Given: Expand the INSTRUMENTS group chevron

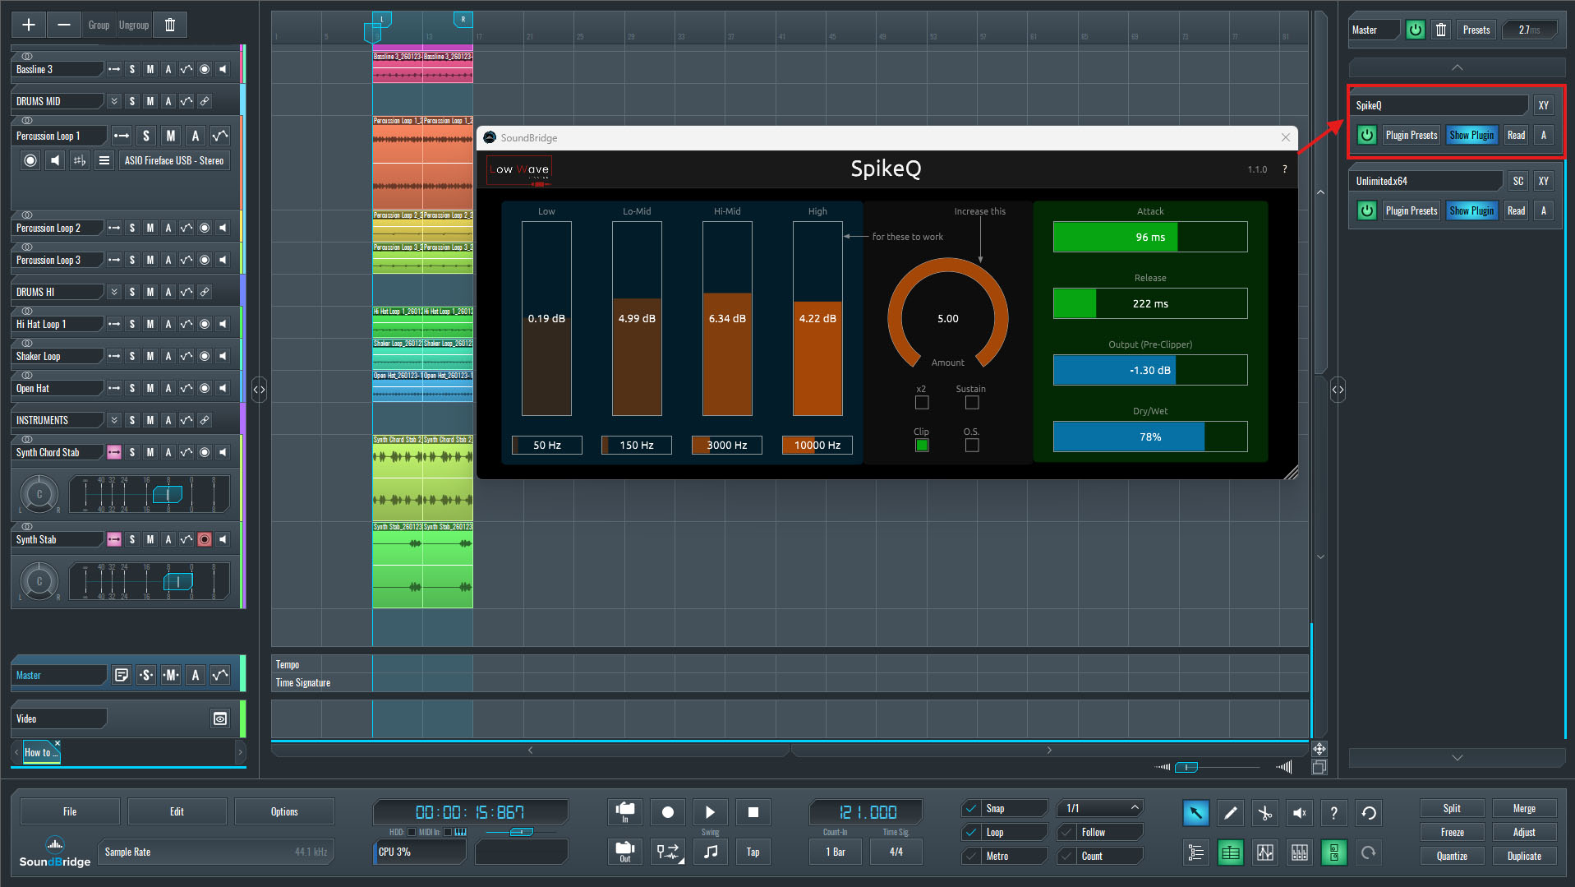Looking at the screenshot, I should tap(114, 420).
